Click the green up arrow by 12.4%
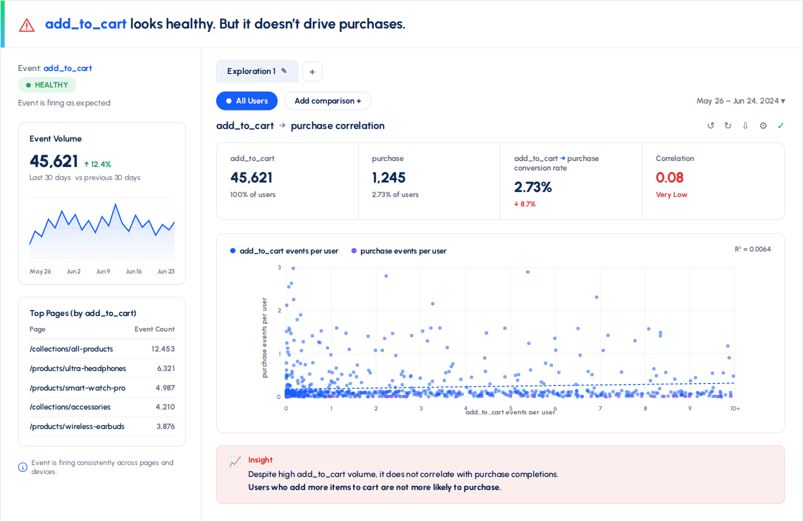 pos(87,164)
